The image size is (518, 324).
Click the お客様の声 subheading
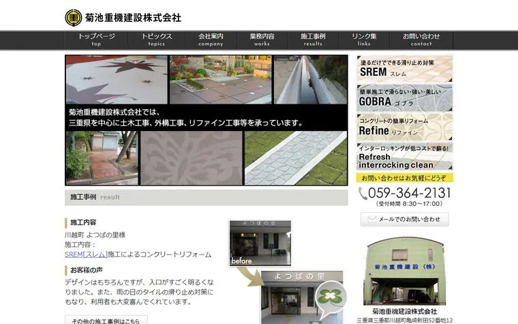tap(87, 270)
